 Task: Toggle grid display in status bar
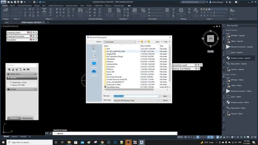[185, 137]
